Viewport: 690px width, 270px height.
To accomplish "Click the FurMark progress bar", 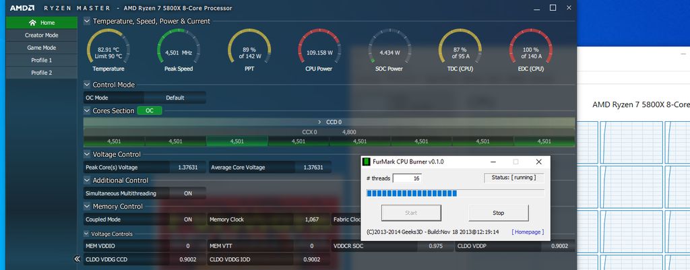I will 455,193.
